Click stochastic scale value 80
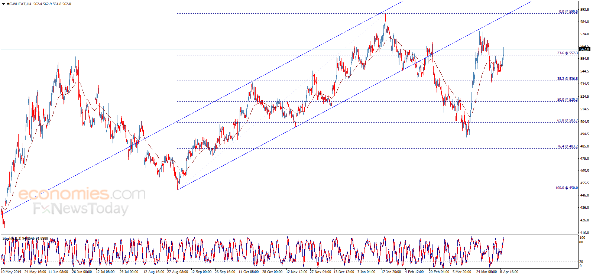The image size is (593, 276). [581, 242]
